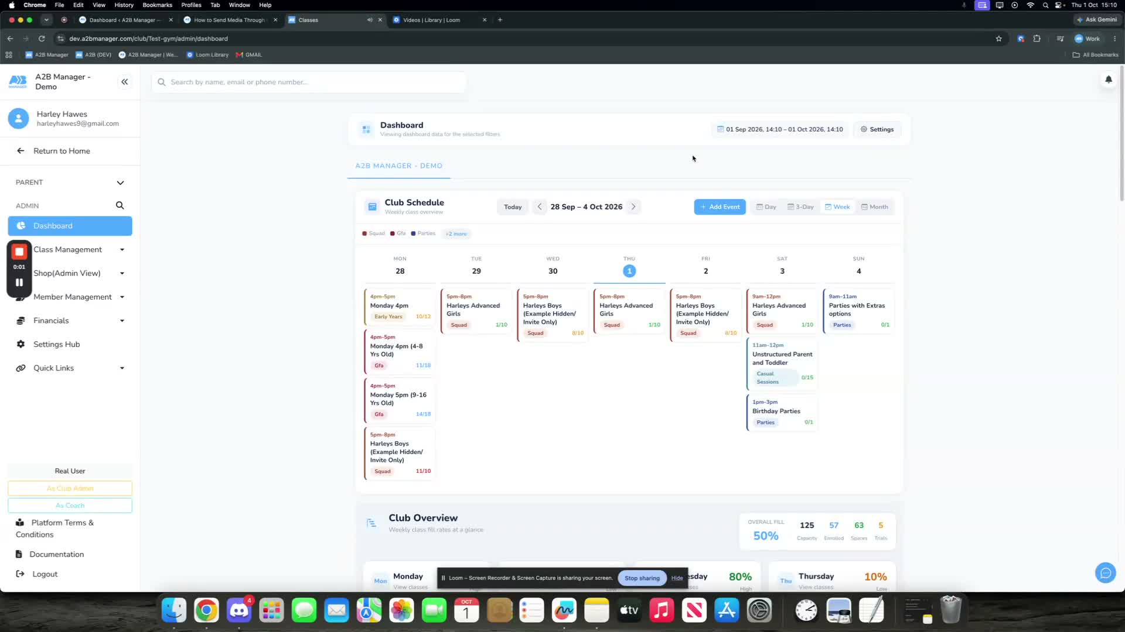Open Discord from the dock
The width and height of the screenshot is (1125, 632).
(x=239, y=611)
